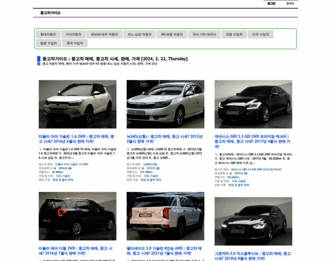Click the silver 뉴SM5 car photo
Image resolution: width=331 pixels, height=261 pixels.
[165, 104]
